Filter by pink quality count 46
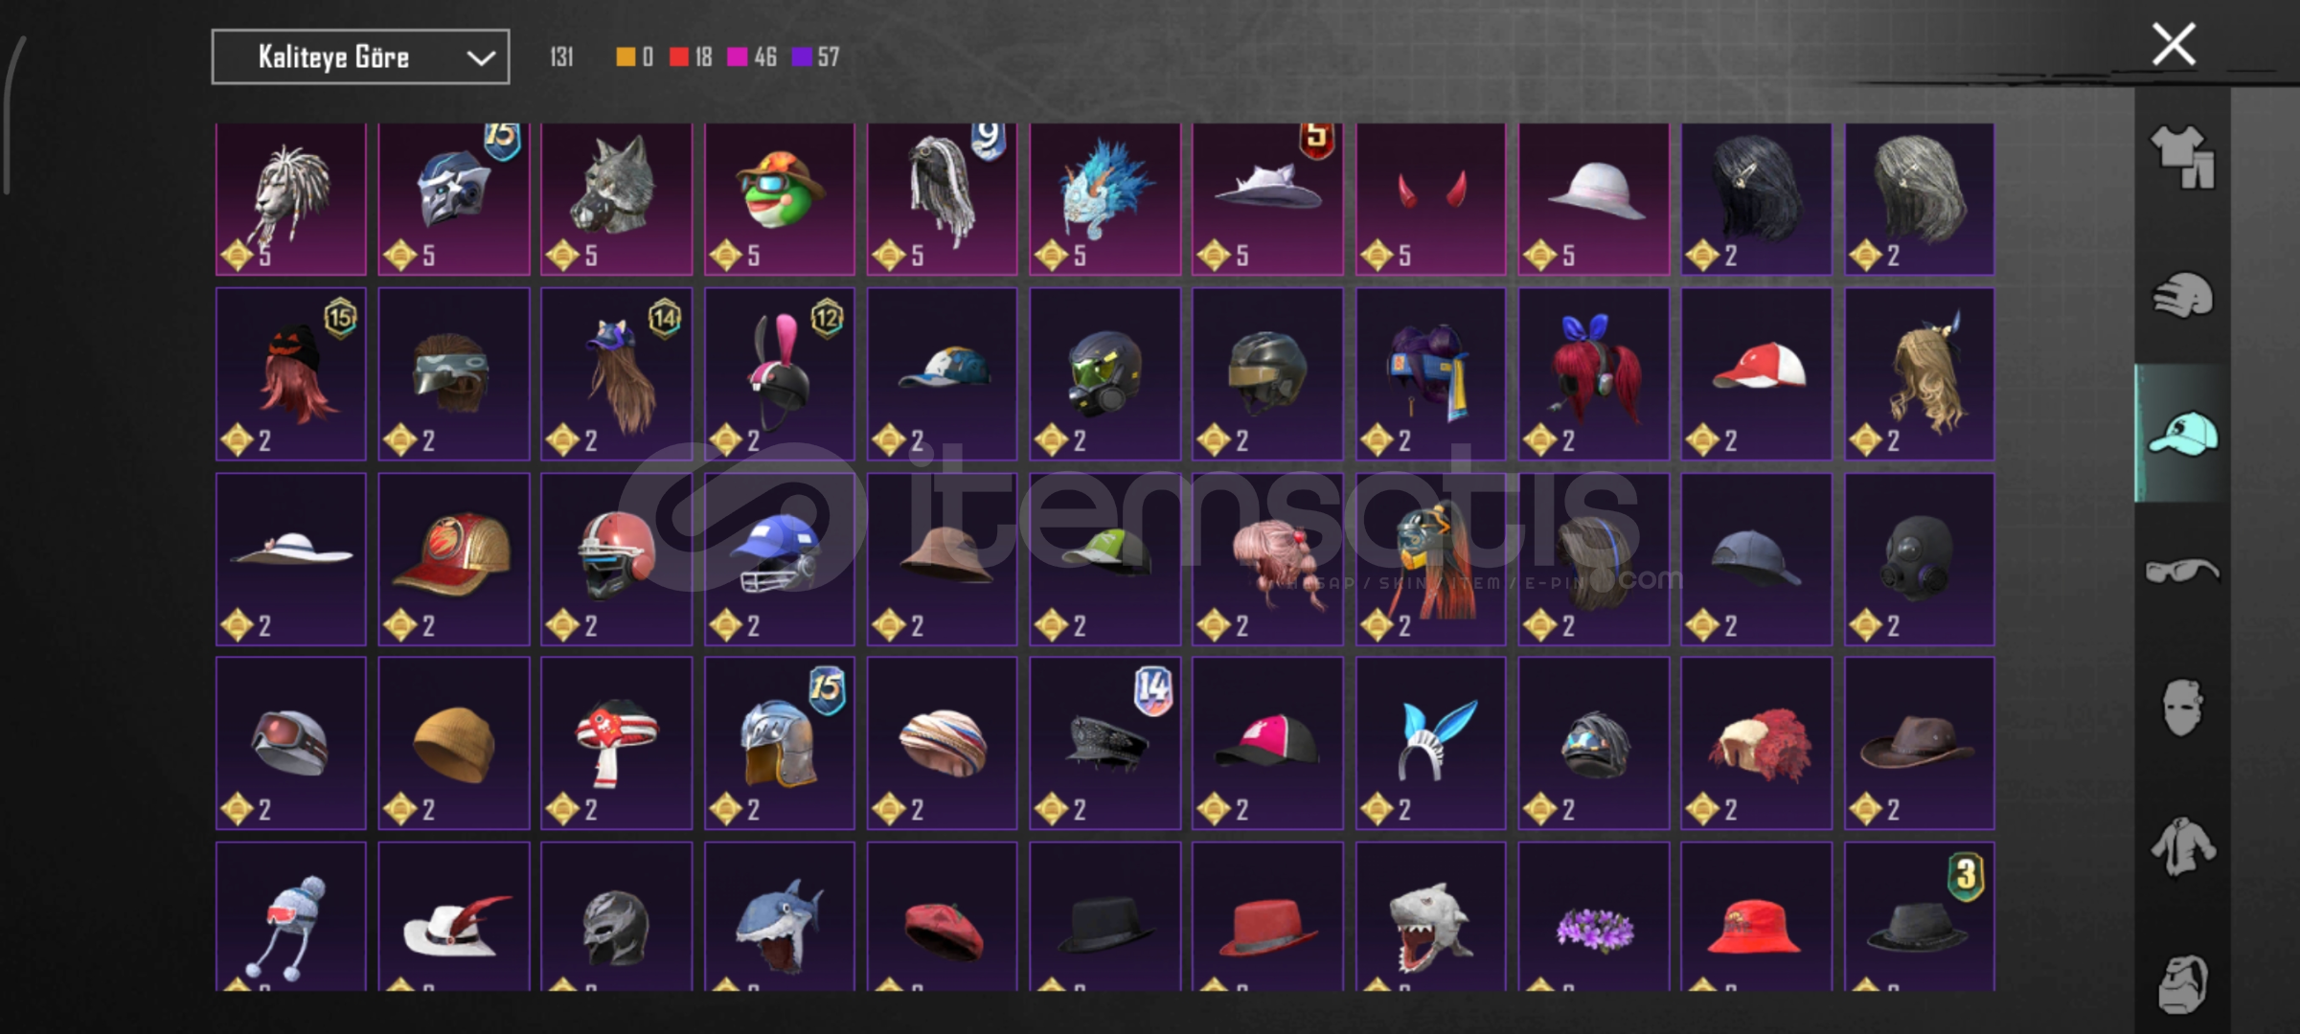Screen dimensions: 2300x1034 (752, 57)
